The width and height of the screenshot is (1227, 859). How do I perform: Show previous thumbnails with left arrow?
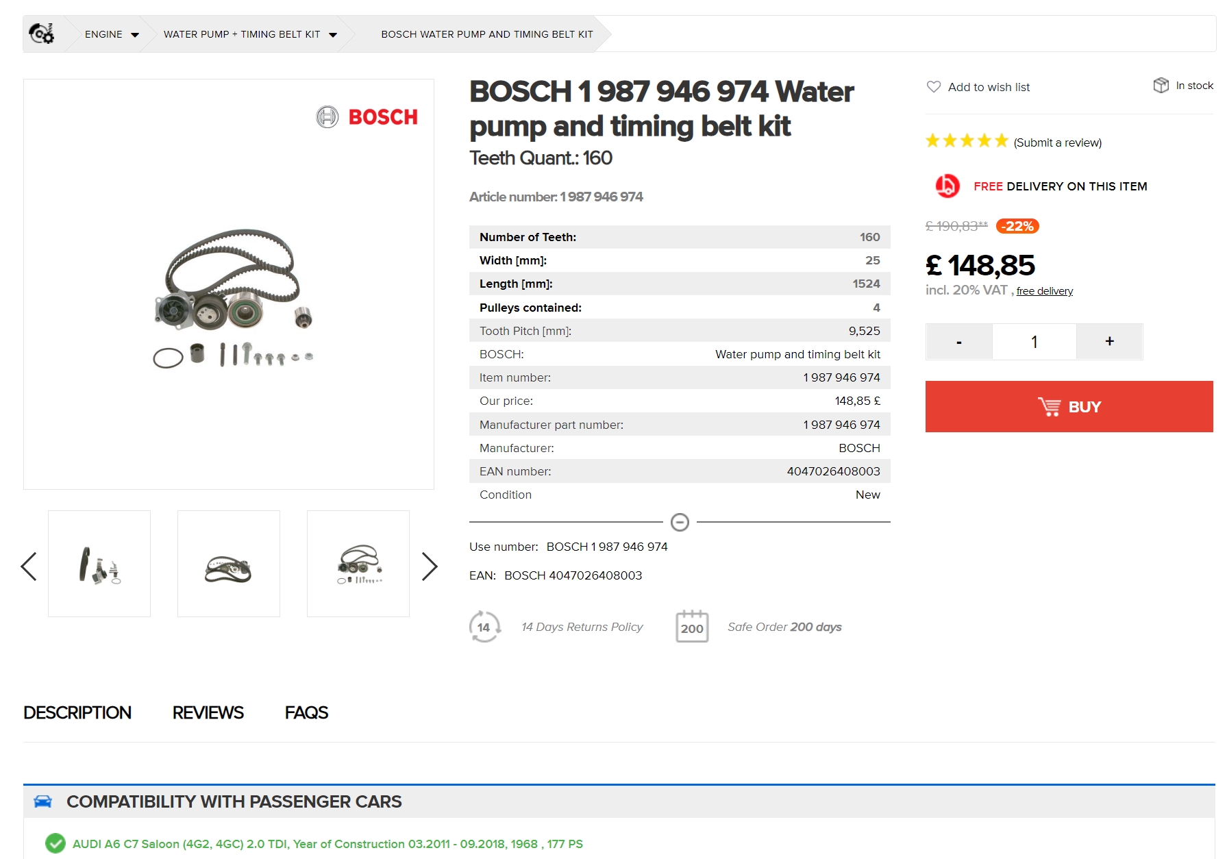[29, 567]
